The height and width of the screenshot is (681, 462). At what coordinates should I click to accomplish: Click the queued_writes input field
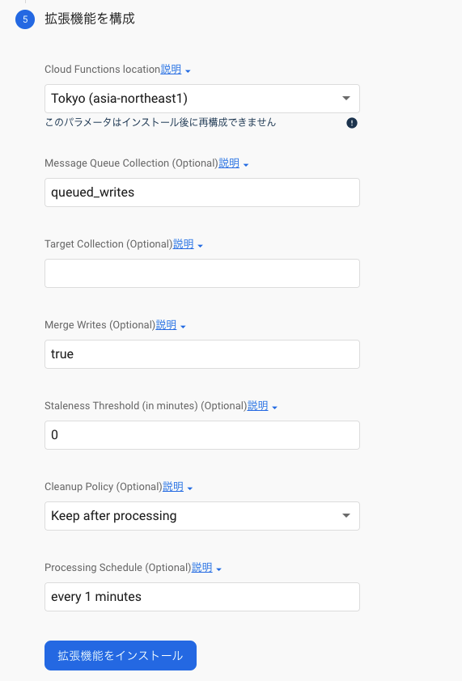(x=202, y=192)
